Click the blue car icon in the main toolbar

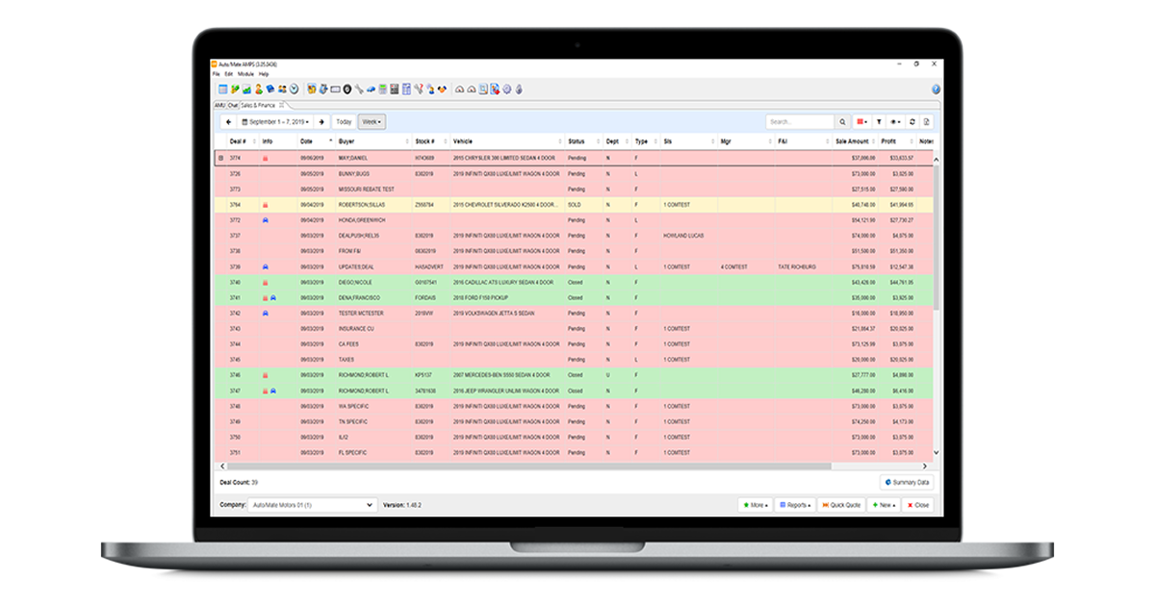(x=371, y=89)
